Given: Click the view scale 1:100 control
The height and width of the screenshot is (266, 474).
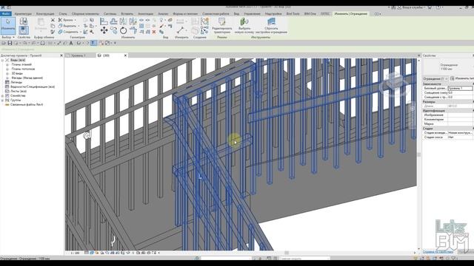Looking at the screenshot, I should (75, 253).
